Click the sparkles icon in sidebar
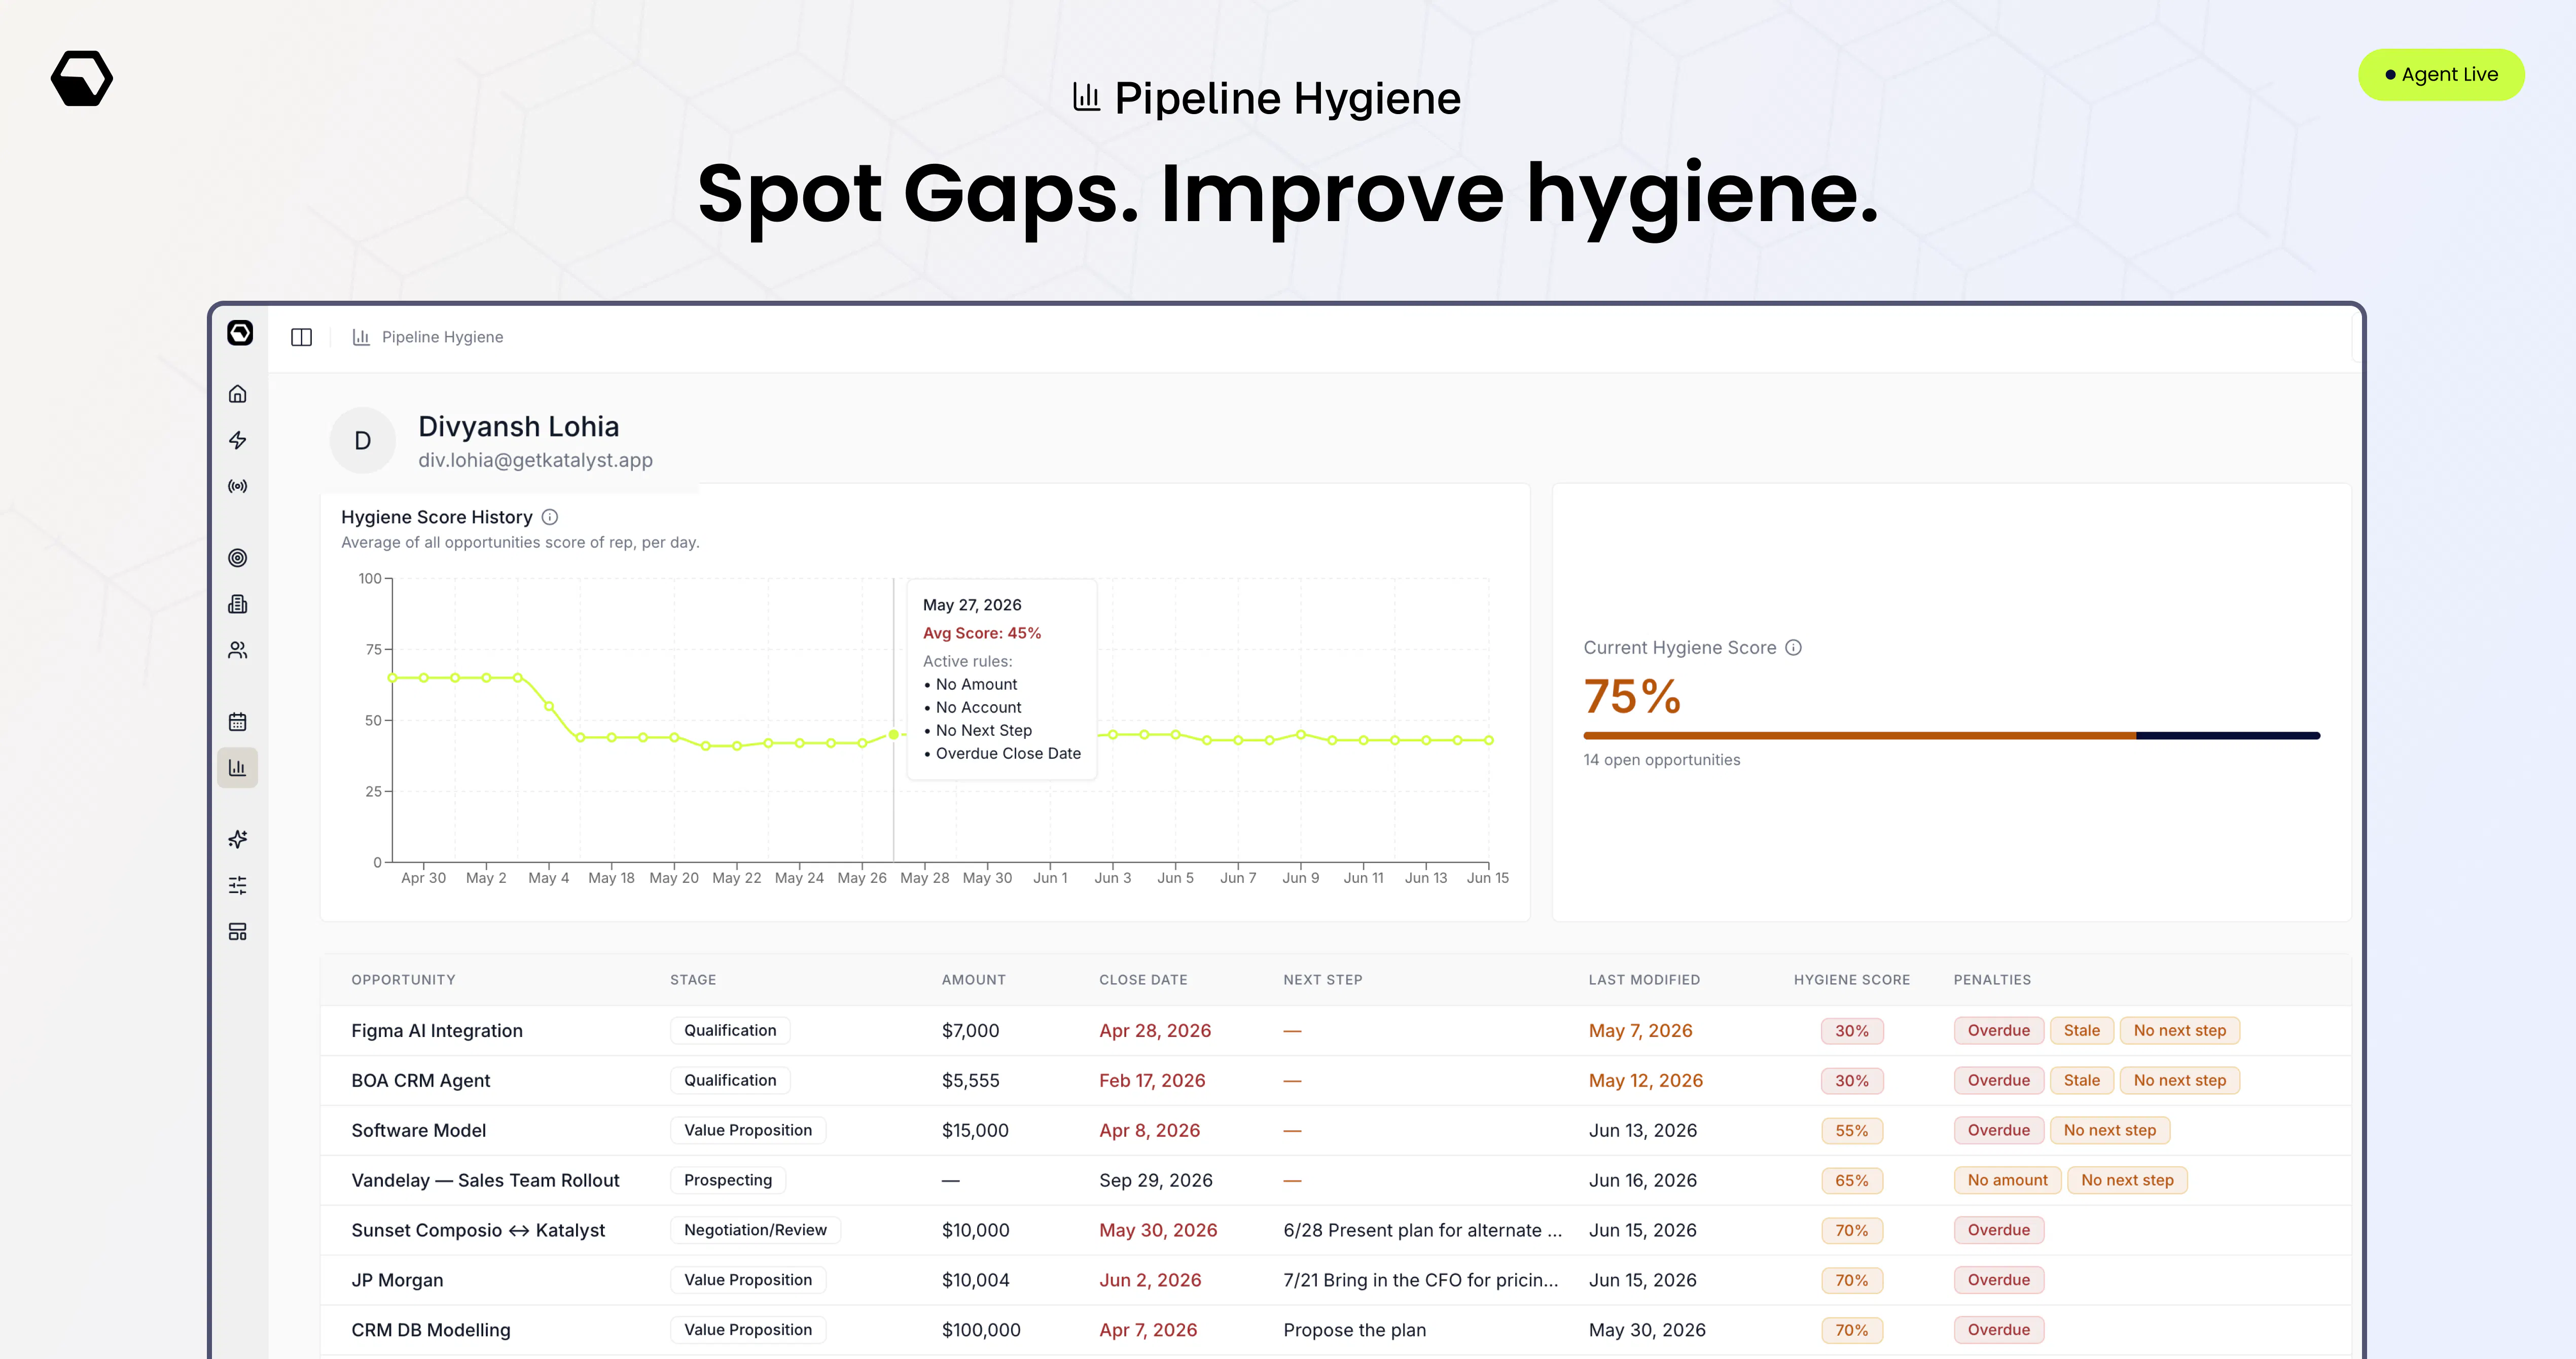Image resolution: width=2576 pixels, height=1359 pixels. [237, 840]
